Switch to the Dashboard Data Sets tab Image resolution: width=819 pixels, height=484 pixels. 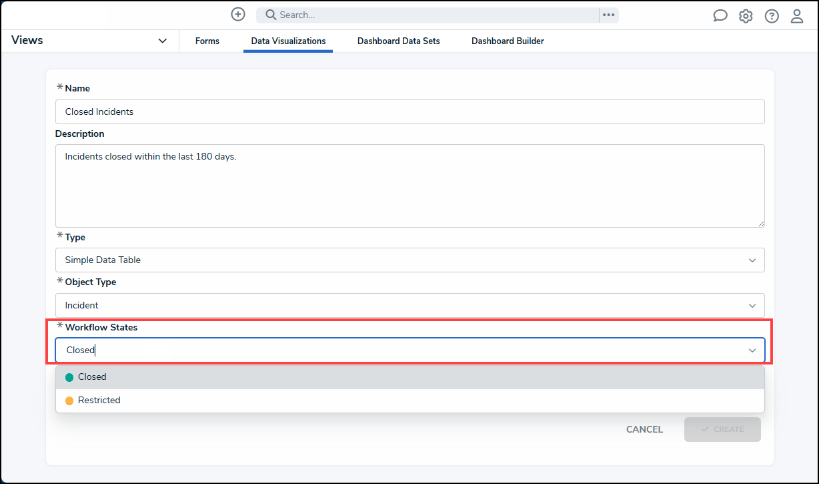(x=399, y=41)
